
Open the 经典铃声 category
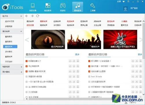[57, 21]
